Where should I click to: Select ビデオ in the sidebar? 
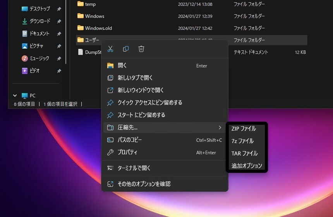(35, 71)
